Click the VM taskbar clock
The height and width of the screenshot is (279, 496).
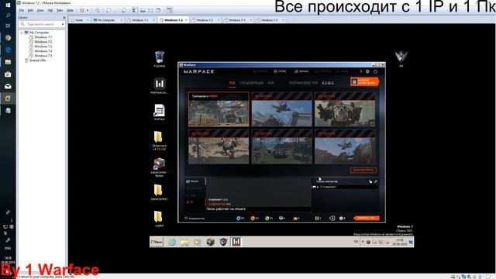(x=400, y=243)
